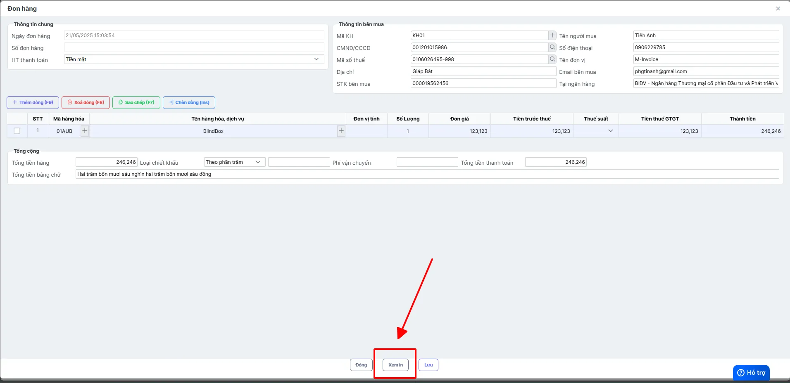790x383 pixels.
Task: Click the plus icon beside Mã KH field
Action: 552,35
